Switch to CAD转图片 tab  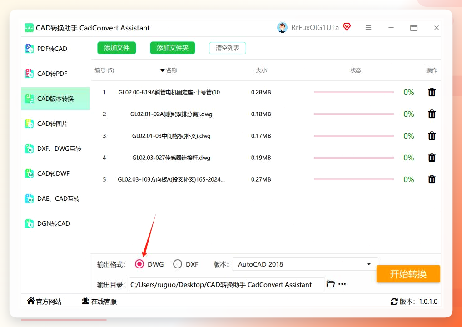point(55,124)
